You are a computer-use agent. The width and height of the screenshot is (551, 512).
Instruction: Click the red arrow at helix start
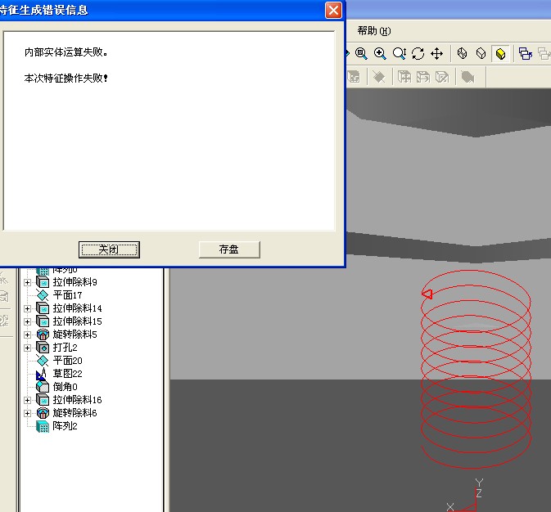[x=427, y=294]
